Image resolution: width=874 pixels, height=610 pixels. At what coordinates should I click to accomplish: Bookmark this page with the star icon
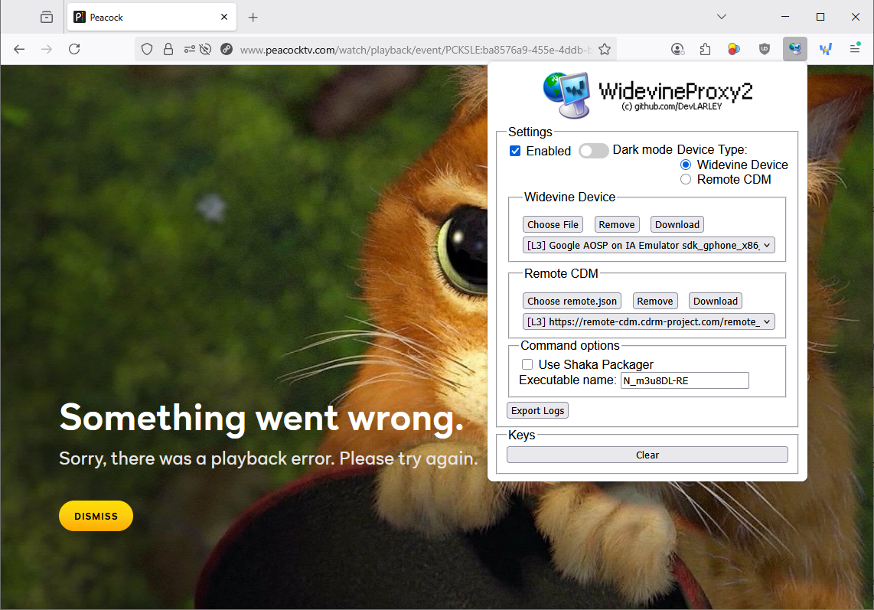(604, 50)
